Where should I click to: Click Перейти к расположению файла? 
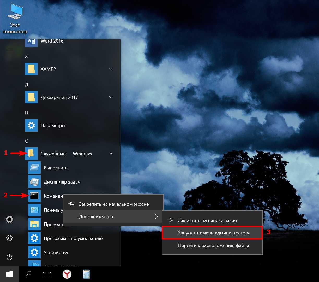pyautogui.click(x=213, y=245)
